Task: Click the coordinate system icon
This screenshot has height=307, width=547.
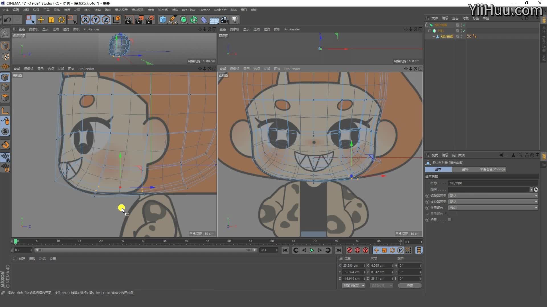Action: coord(117,20)
